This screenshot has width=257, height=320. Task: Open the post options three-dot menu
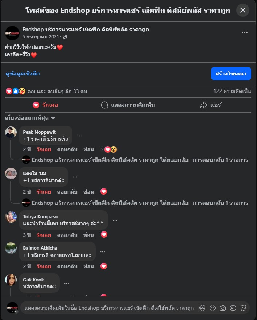(245, 32)
